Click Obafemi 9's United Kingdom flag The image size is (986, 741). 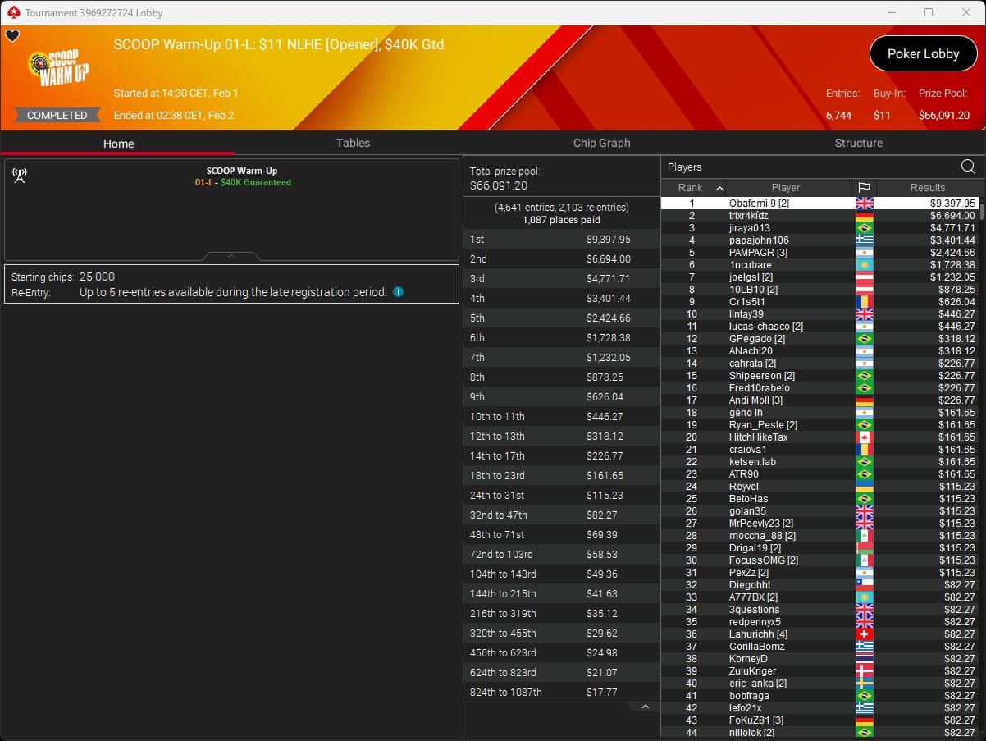864,204
